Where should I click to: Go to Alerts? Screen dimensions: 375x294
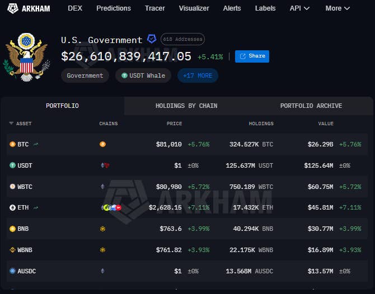pyautogui.click(x=232, y=8)
